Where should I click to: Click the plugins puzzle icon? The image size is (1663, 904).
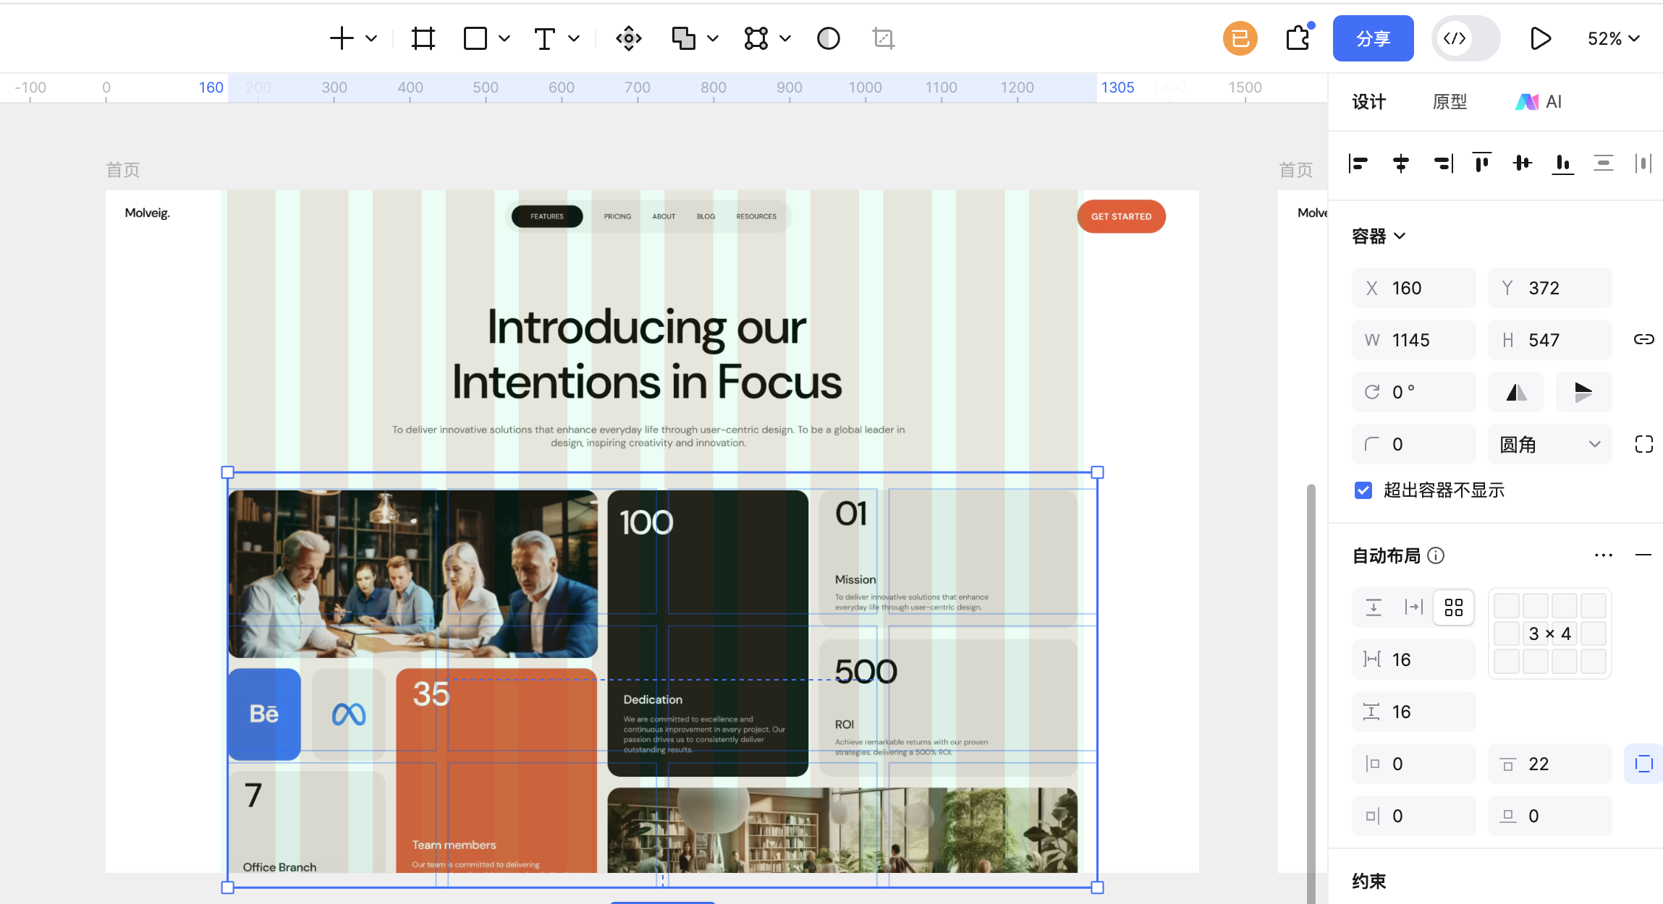[x=1298, y=38]
